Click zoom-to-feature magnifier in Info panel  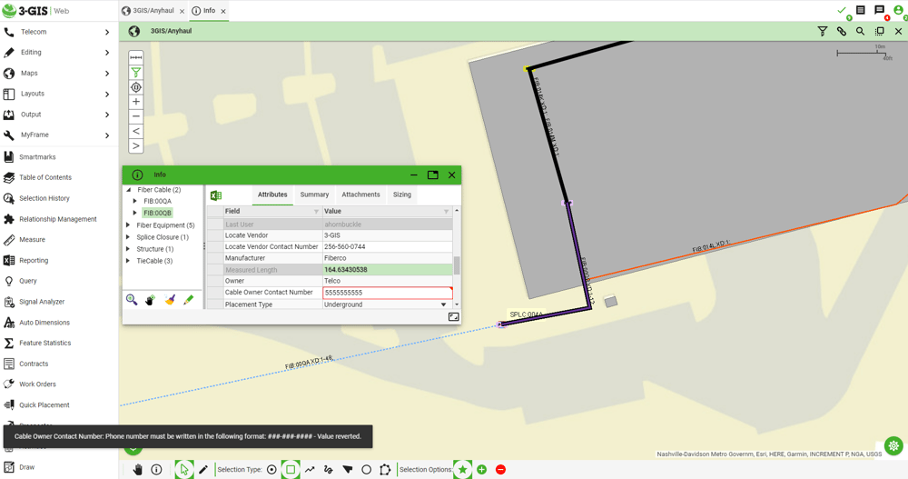132,299
